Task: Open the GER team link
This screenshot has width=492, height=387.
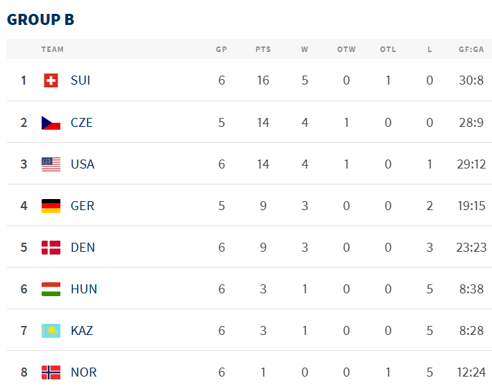Action: [x=83, y=206]
